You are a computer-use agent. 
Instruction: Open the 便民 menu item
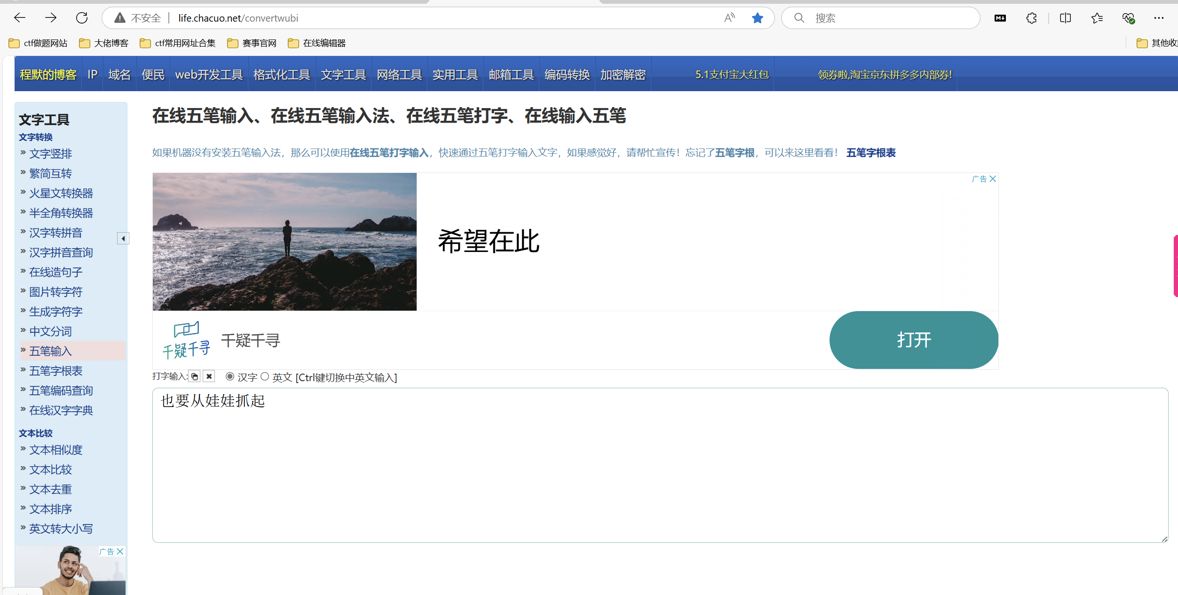click(x=153, y=75)
